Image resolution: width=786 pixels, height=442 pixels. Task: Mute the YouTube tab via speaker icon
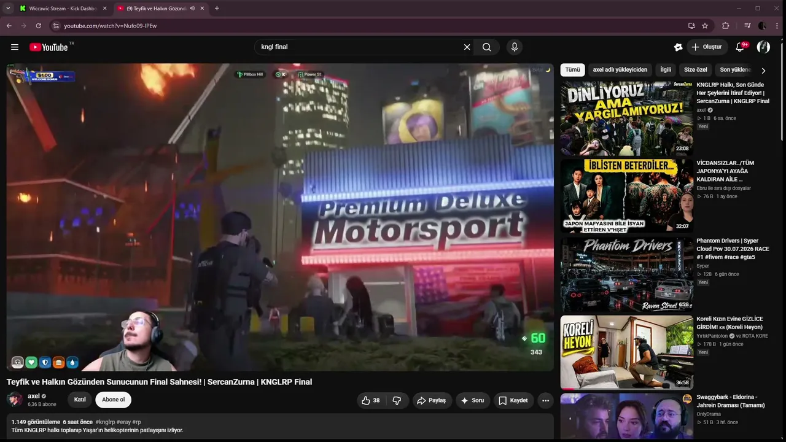(192, 9)
